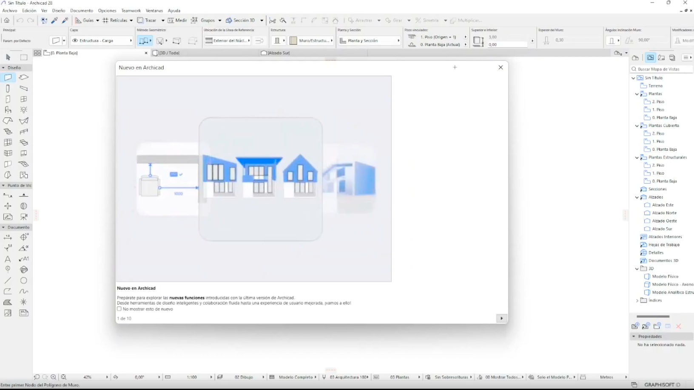This screenshot has height=390, width=694.
Task: Toggle visibility eye of Estructura - Carga layer
Action: click(x=75, y=41)
